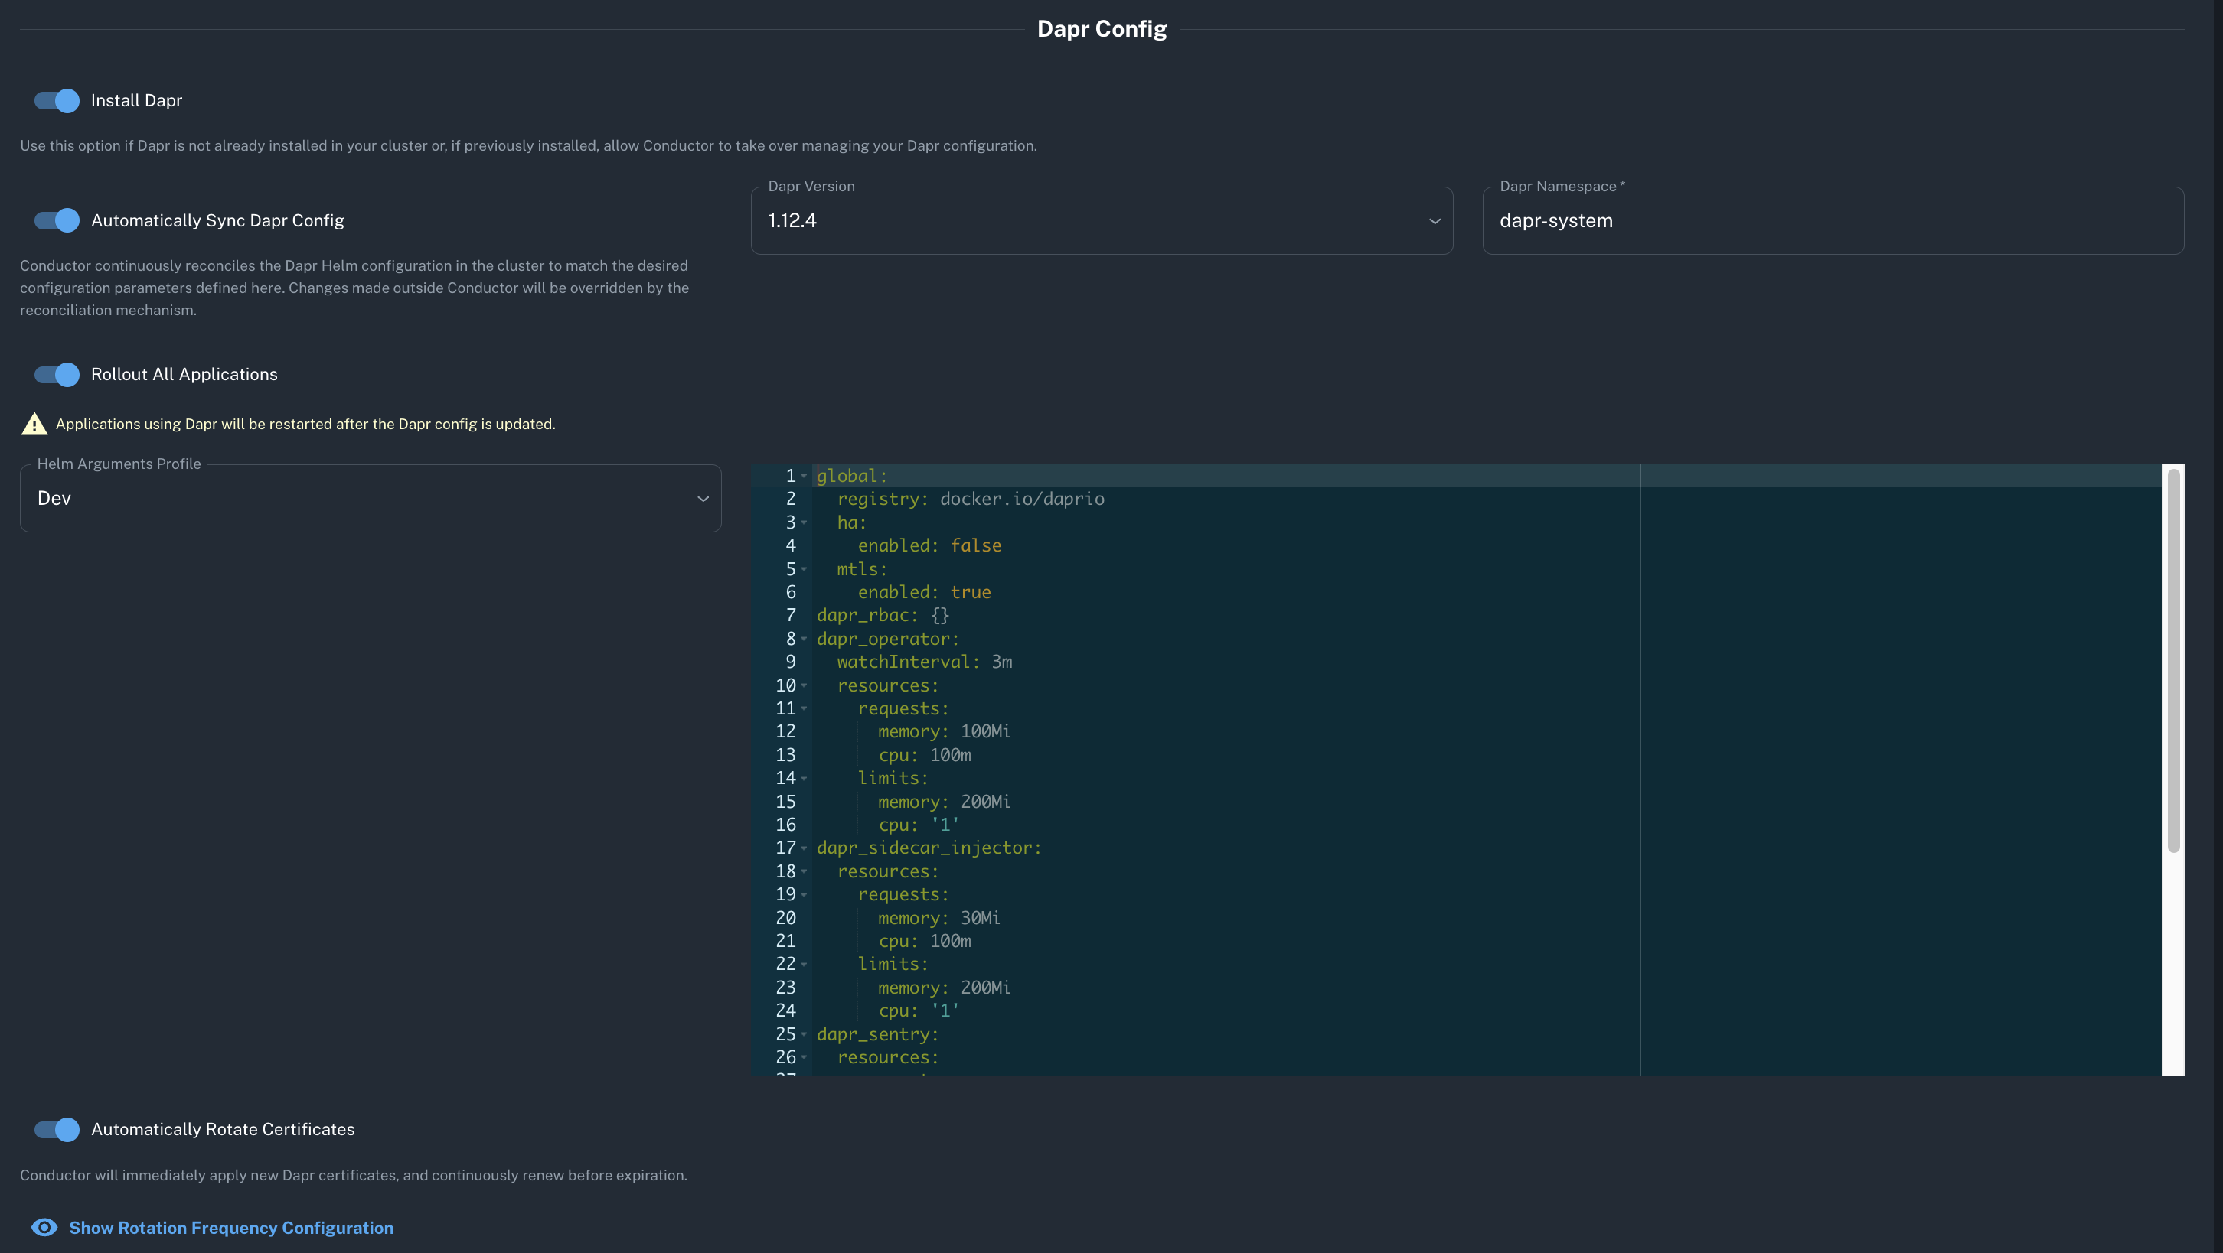Image resolution: width=2223 pixels, height=1253 pixels.
Task: Collapse requests fold arrow at line 19
Action: [805, 895]
